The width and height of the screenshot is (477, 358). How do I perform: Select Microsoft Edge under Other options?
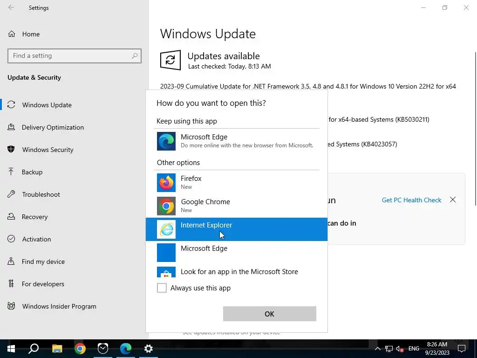237,253
